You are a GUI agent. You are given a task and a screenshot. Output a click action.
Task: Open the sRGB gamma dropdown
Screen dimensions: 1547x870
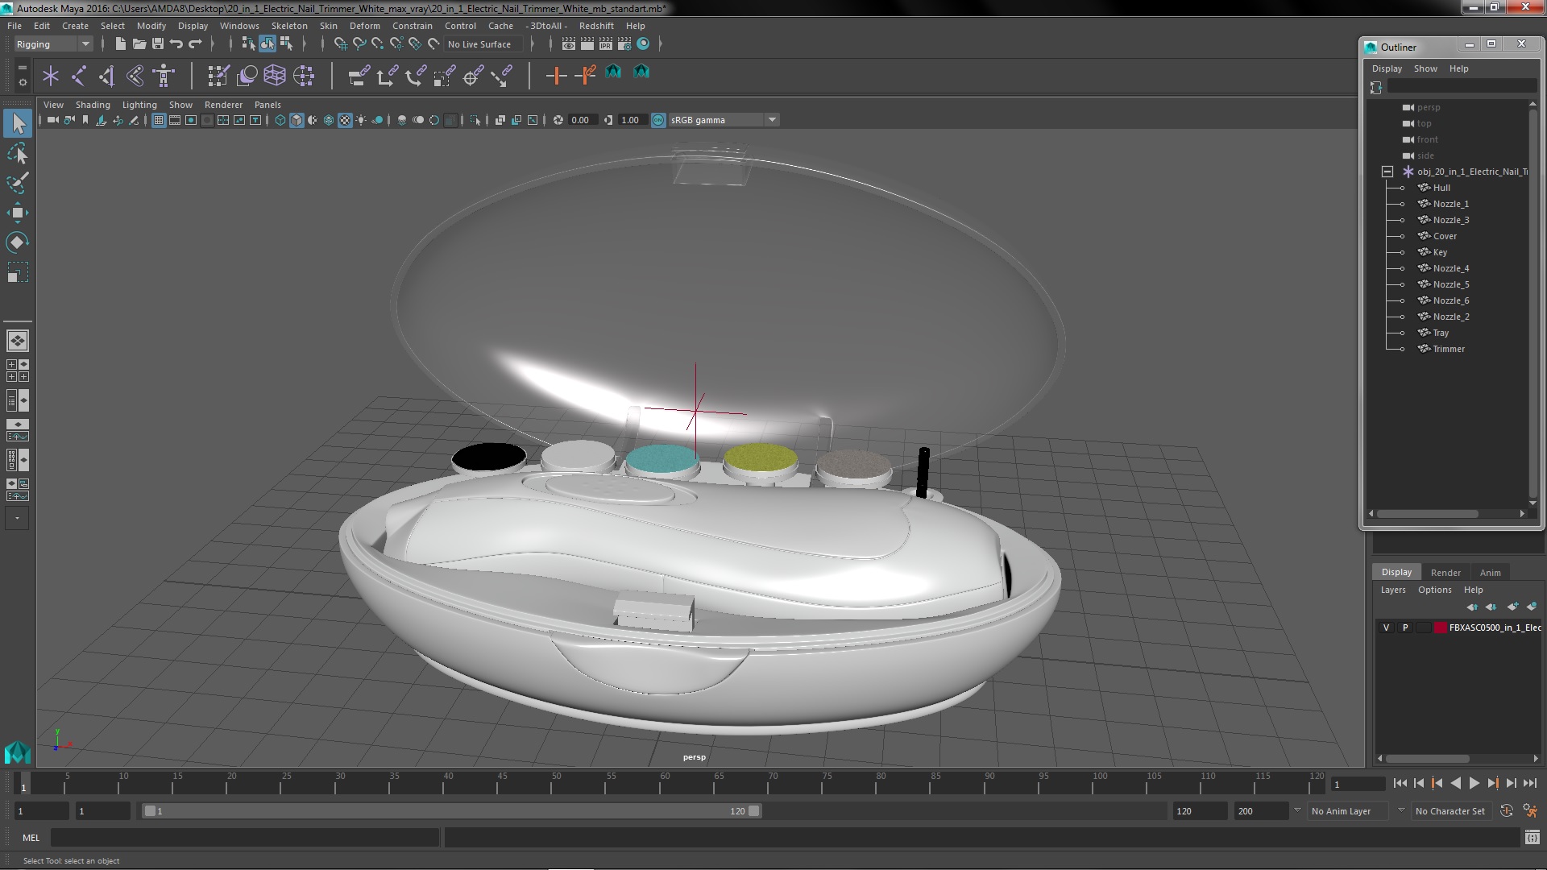(x=724, y=120)
